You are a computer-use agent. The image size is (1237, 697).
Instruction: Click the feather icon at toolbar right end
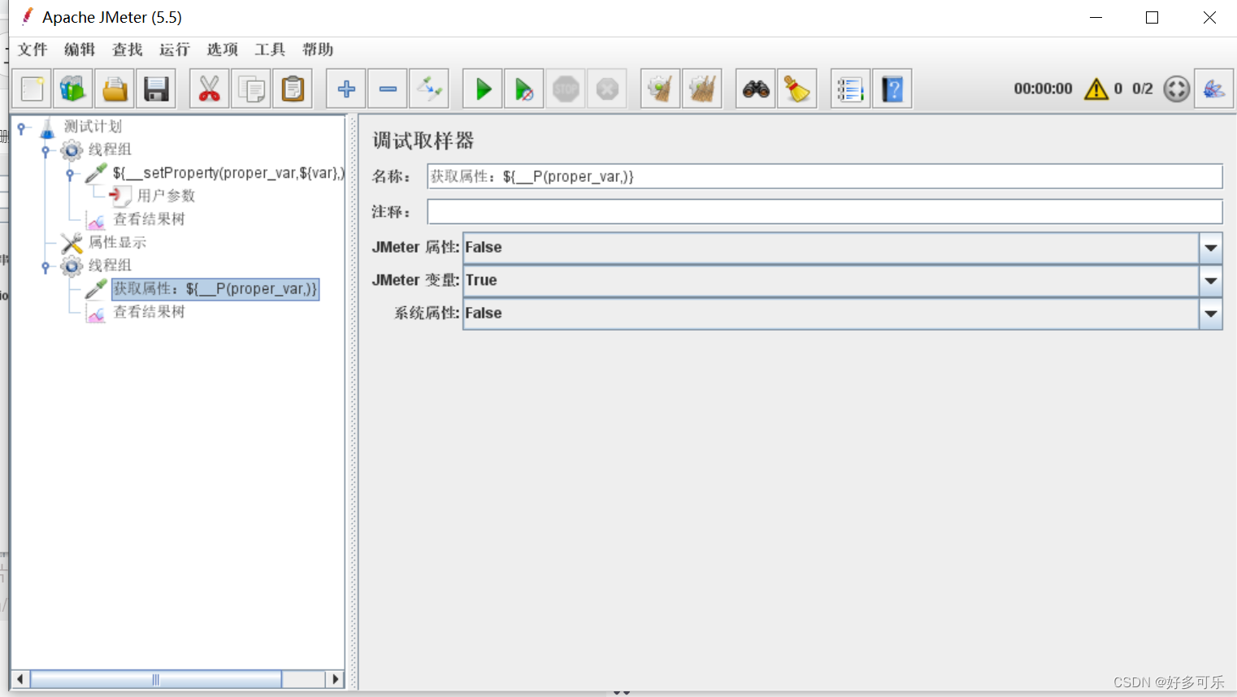(x=1214, y=89)
